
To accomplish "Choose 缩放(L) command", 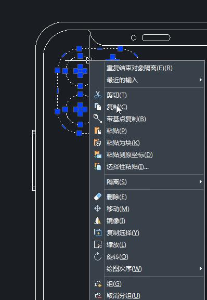I will tap(147, 245).
